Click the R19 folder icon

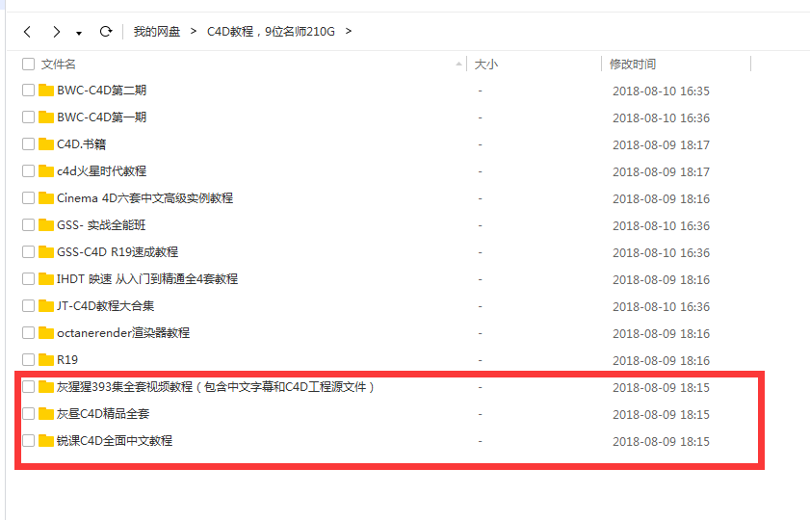[46, 359]
